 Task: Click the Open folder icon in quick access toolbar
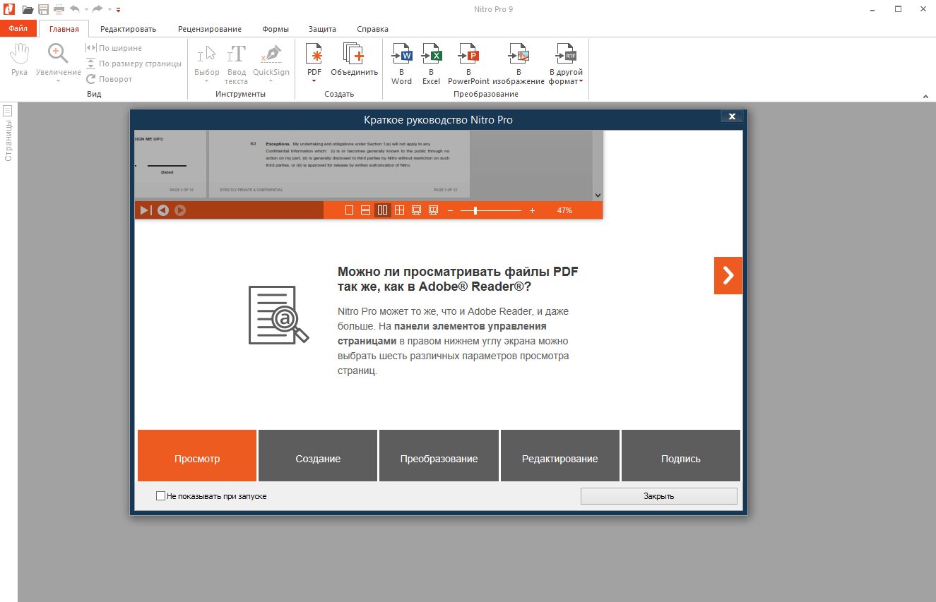point(28,9)
